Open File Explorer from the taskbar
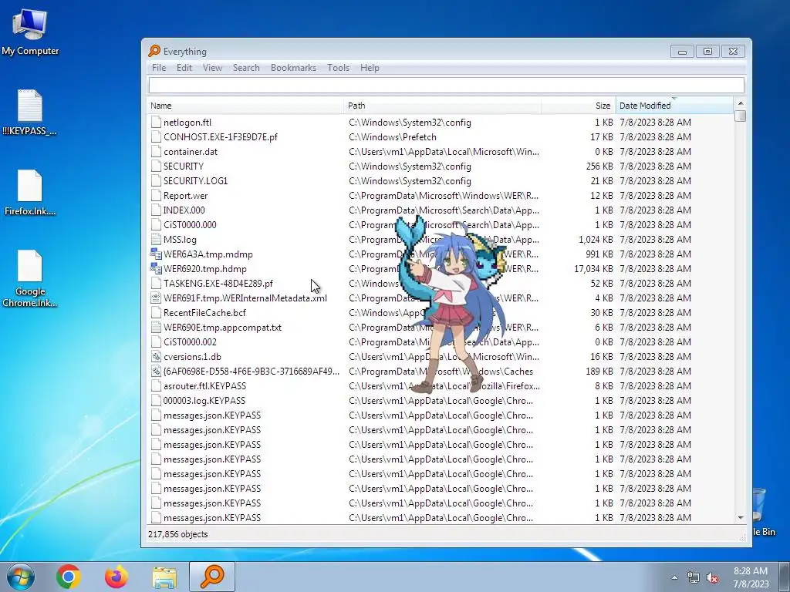790x592 pixels. [164, 577]
